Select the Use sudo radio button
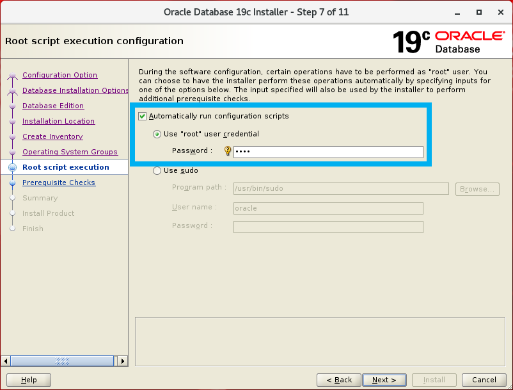Viewport: 513px width, 390px height. (x=157, y=170)
